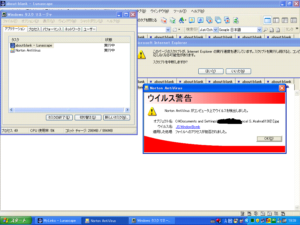Click the document icon left of リンク
The width and height of the screenshot is (300, 225).
(278, 30)
